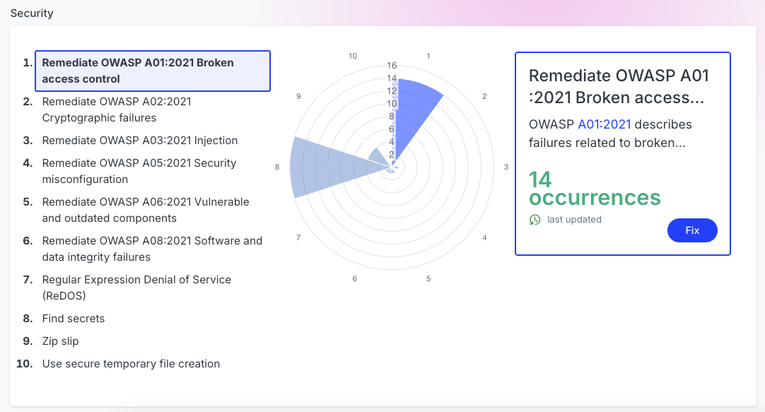Select Remediate OWASP A01:2021 Broken access control
The width and height of the screenshot is (765, 412).
click(x=153, y=71)
